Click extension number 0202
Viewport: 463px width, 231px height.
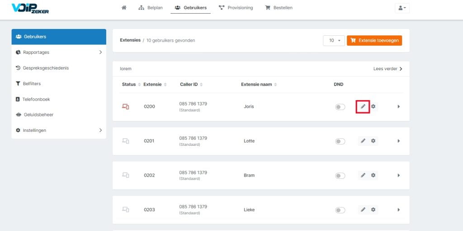(149, 175)
